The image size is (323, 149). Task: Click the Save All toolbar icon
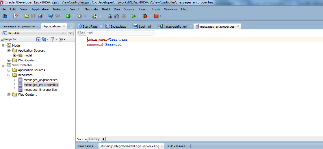(x=39, y=16)
